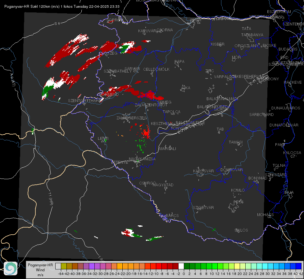Choose the dark blue swatch labeled 42

click(x=299, y=266)
